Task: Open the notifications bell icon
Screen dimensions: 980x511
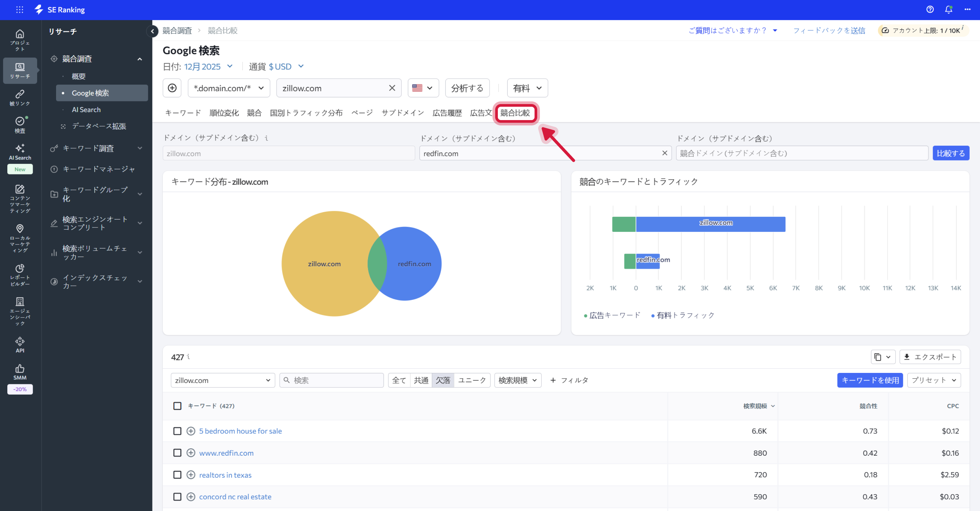Action: (948, 9)
